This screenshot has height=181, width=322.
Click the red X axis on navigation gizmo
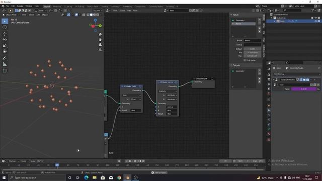tap(93, 26)
